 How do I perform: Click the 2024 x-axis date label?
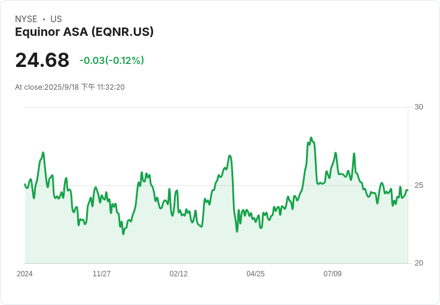tap(25, 274)
